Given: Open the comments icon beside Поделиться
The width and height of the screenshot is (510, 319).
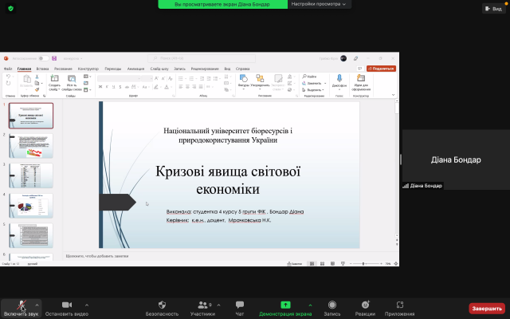Looking at the screenshot, I should tap(359, 69).
